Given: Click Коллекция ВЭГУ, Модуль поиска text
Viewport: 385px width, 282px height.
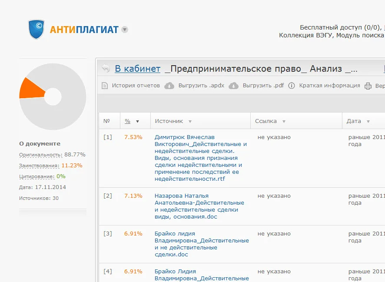Looking at the screenshot, I should pos(332,35).
